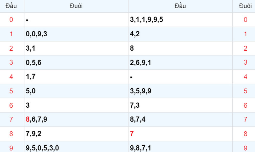255x152 pixels.
Task: Click the cell with 0,5,6
Action: point(33,62)
